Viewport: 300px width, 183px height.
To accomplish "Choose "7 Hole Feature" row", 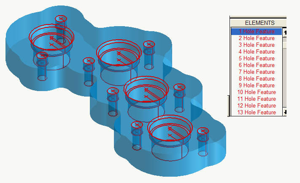I will [x=257, y=72].
